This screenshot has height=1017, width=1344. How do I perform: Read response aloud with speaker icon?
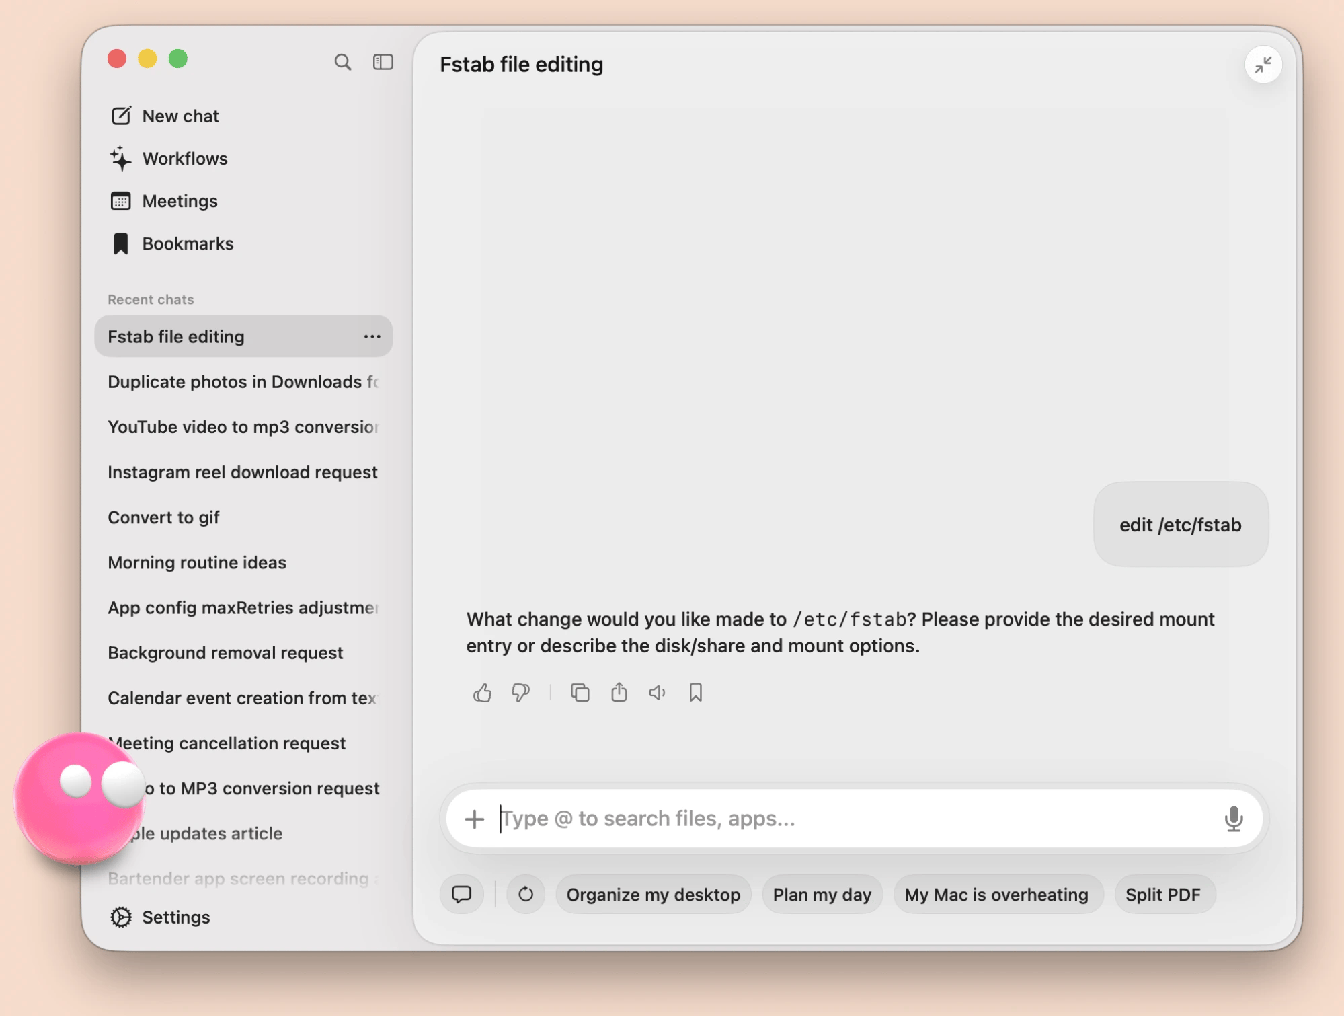tap(657, 692)
